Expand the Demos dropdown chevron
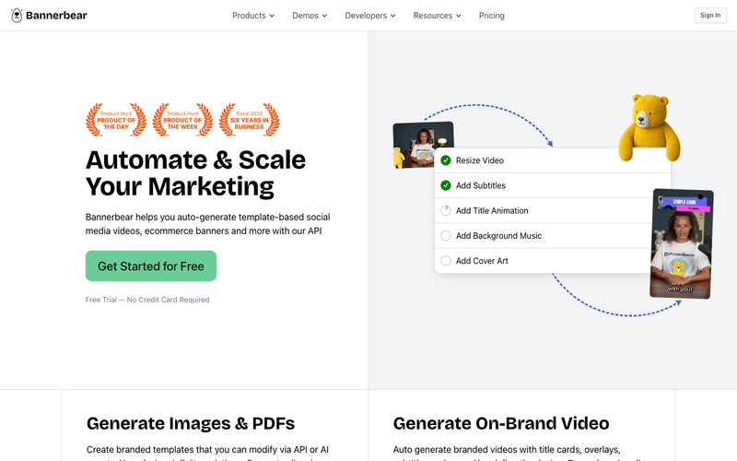Viewport: 737px width, 461px height. click(x=324, y=16)
